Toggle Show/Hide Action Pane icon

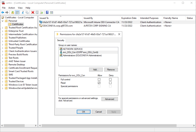(x=52, y=12)
